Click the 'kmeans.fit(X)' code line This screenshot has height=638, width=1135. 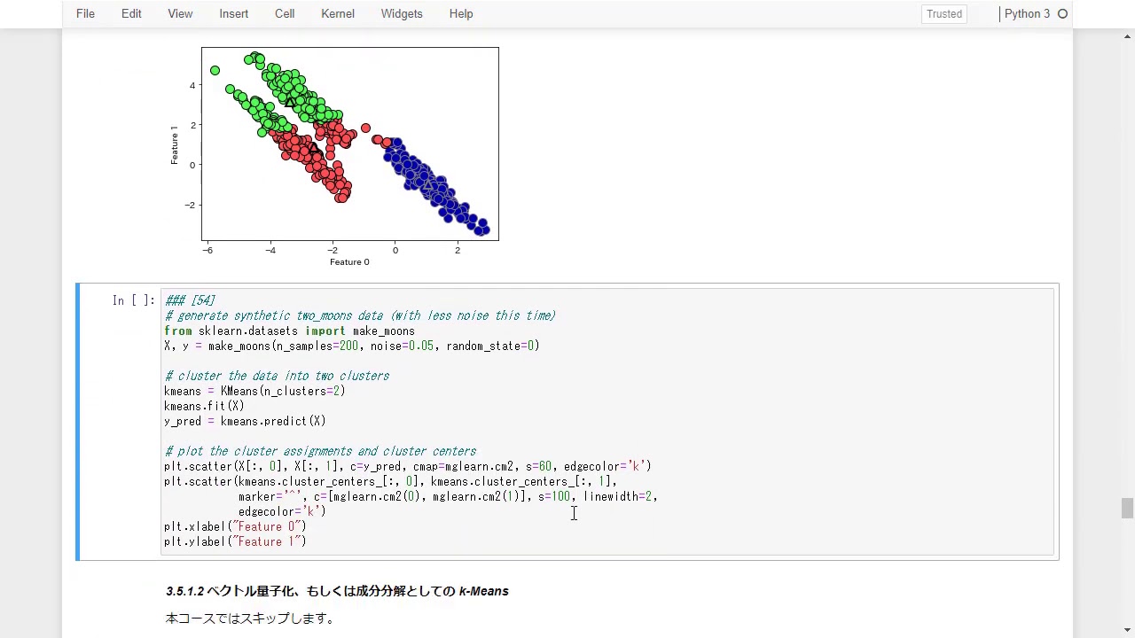[204, 406]
